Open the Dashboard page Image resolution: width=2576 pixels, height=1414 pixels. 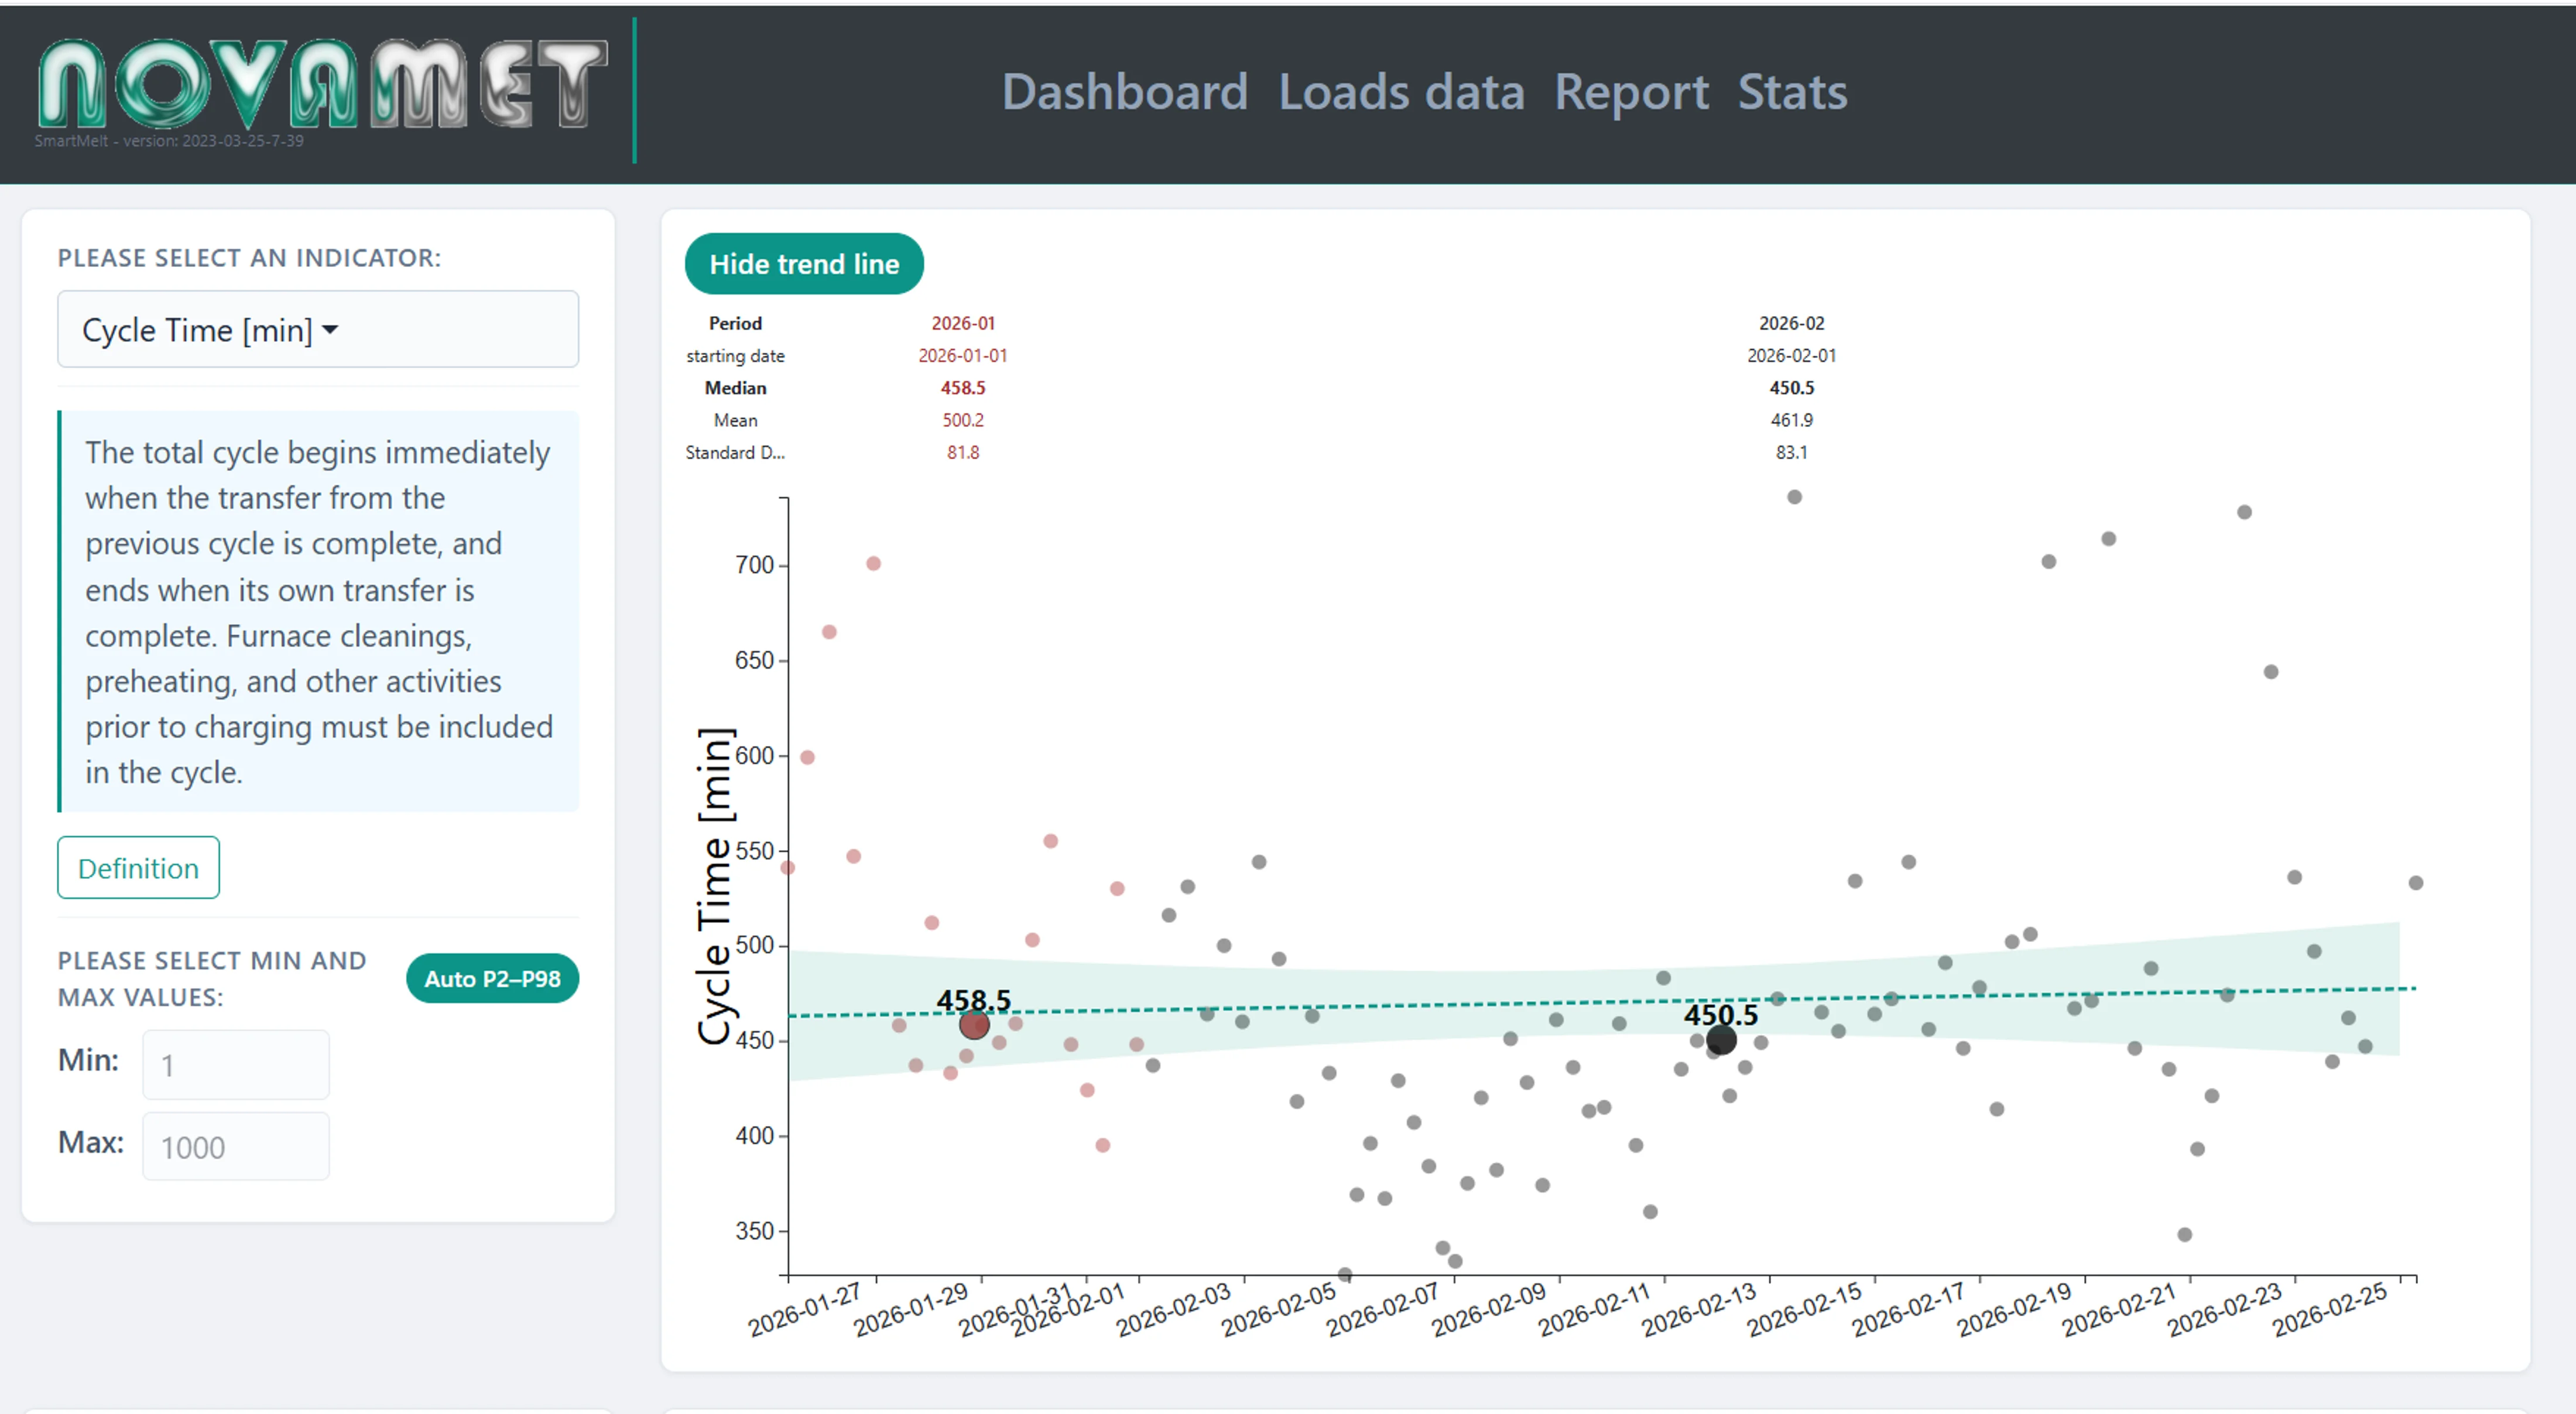click(1126, 92)
